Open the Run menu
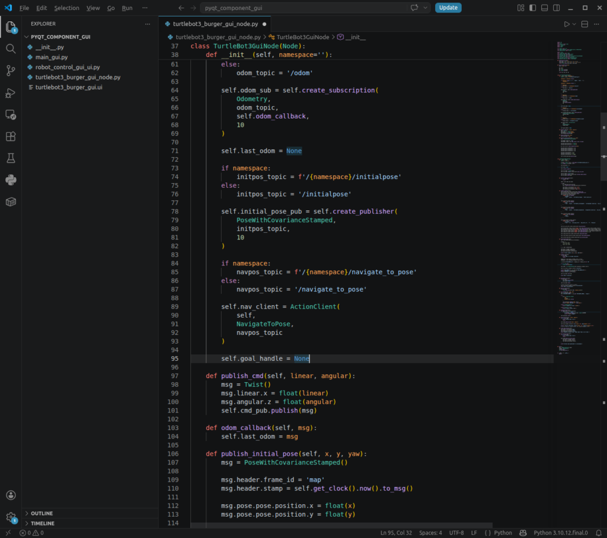This screenshot has width=607, height=538. coord(127,8)
